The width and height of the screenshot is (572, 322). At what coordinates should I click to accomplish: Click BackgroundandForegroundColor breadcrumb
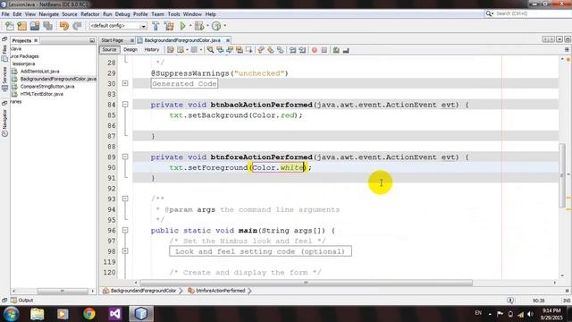(143, 291)
